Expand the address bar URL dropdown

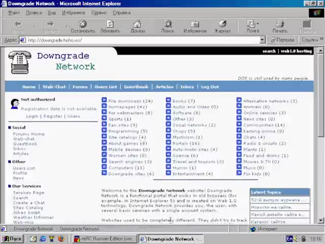[x=263, y=40]
